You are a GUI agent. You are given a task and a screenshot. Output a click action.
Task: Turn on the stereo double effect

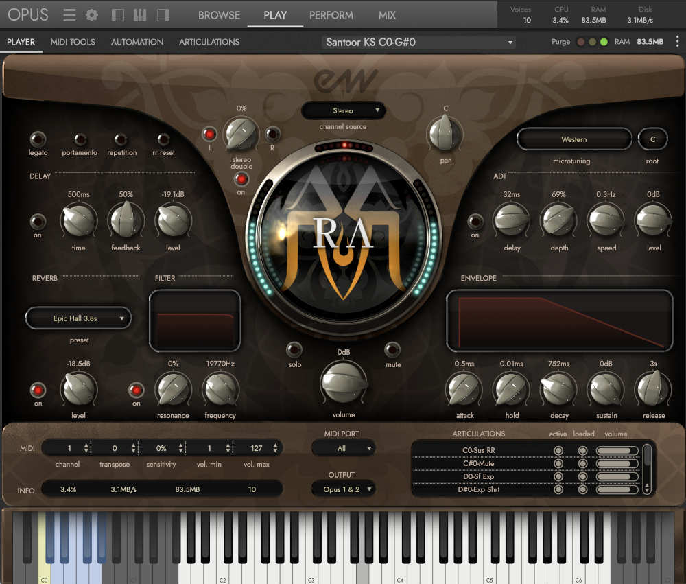click(x=241, y=180)
